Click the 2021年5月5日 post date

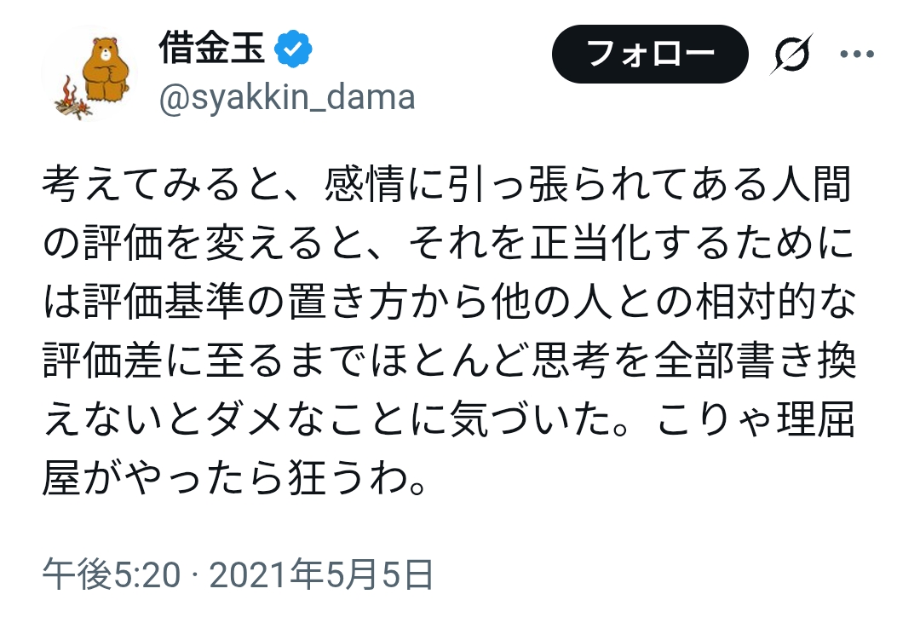point(321,575)
